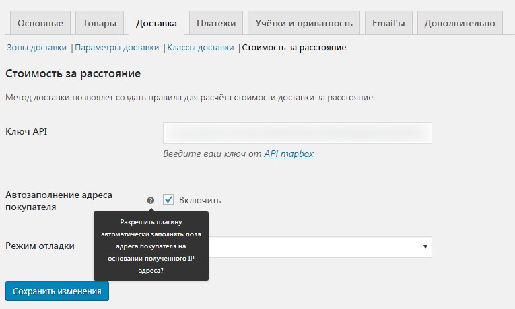Click the Режим отладки label
The width and height of the screenshot is (515, 309).
tap(40, 246)
